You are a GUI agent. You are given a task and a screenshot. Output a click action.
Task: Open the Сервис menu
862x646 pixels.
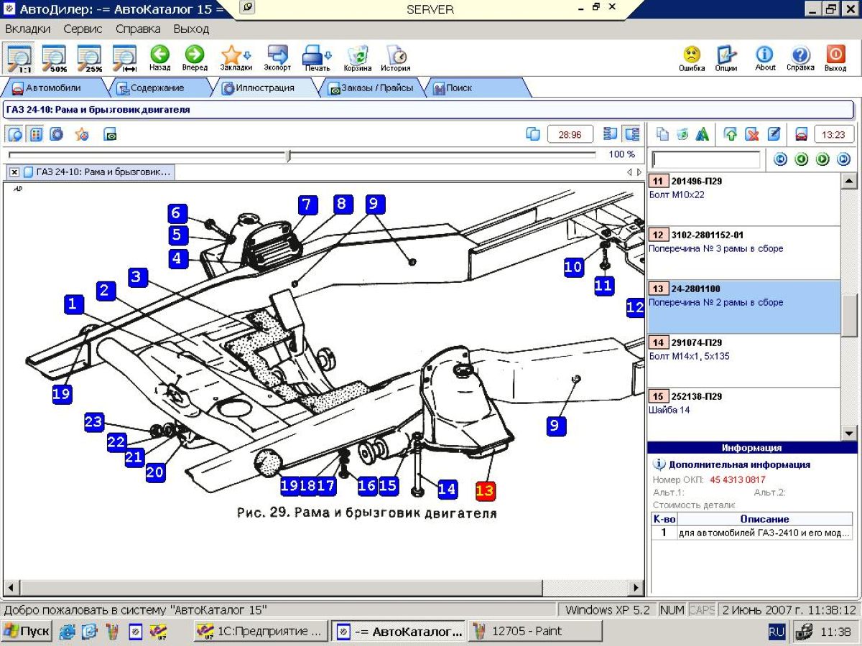83,29
